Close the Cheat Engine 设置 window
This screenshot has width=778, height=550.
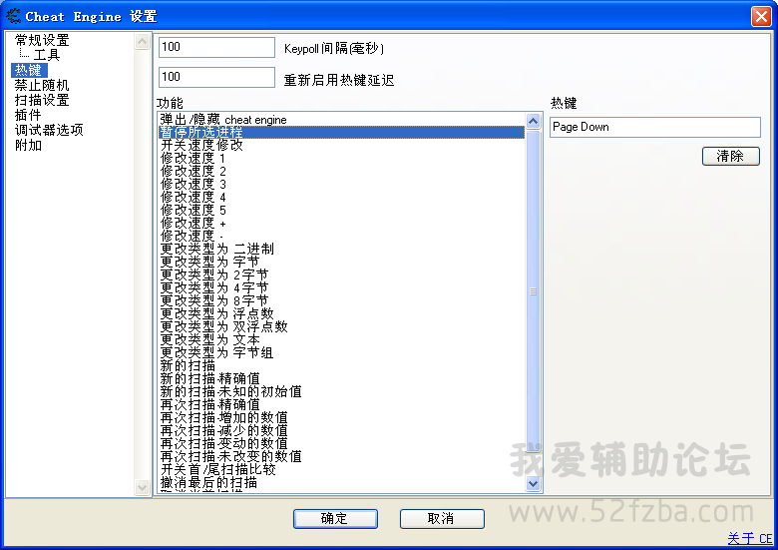(761, 16)
